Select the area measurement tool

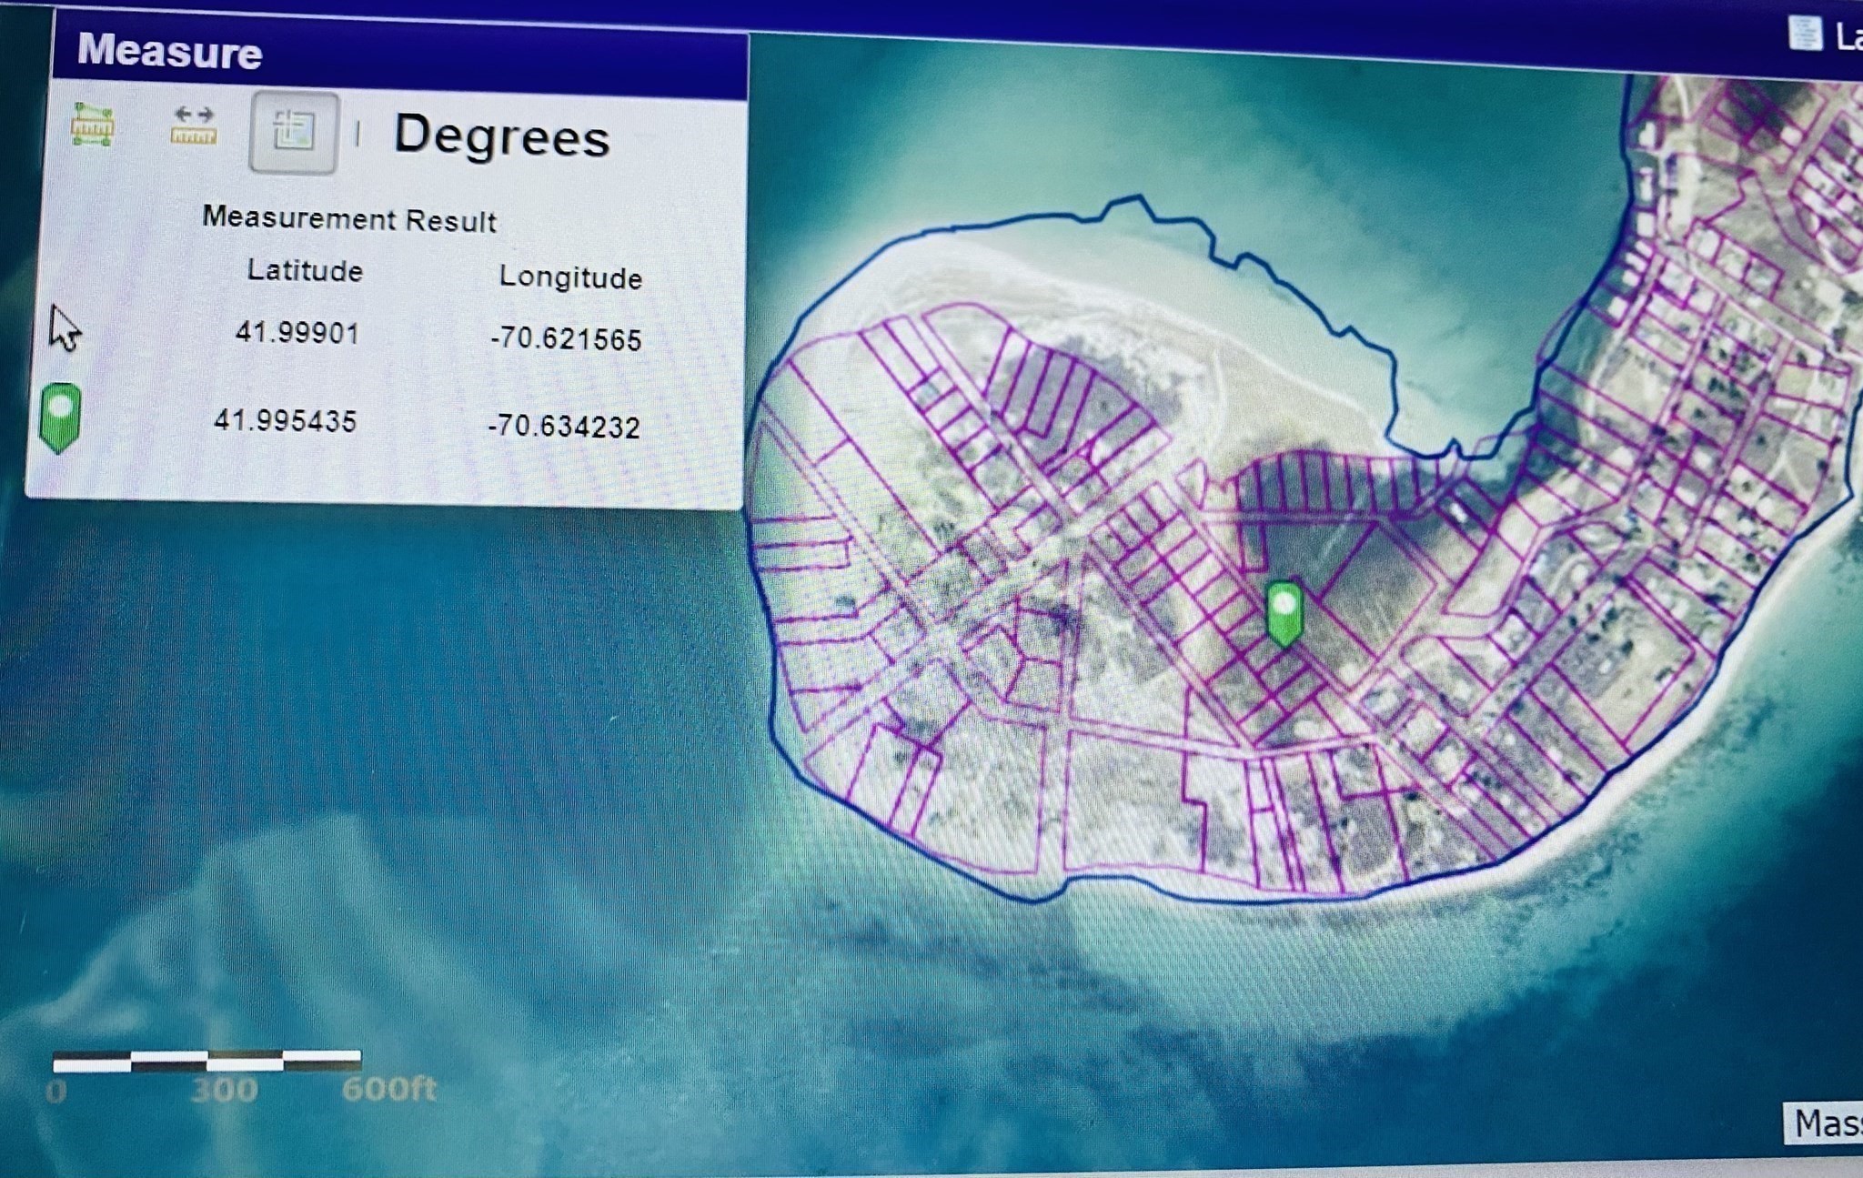point(92,125)
